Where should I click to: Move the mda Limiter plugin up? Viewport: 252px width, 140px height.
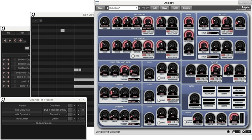point(74,119)
